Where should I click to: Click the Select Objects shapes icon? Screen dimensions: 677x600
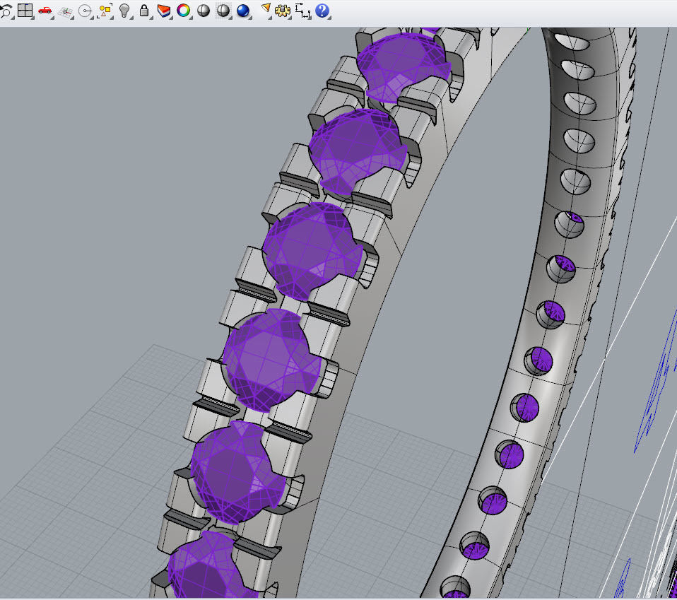[105, 11]
